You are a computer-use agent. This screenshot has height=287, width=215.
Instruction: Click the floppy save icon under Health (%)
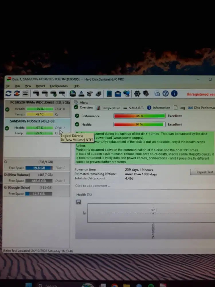click(x=79, y=202)
